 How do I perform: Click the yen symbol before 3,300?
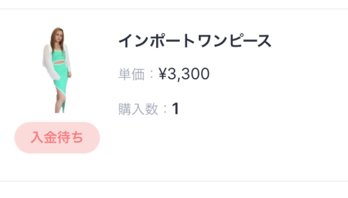(x=163, y=74)
